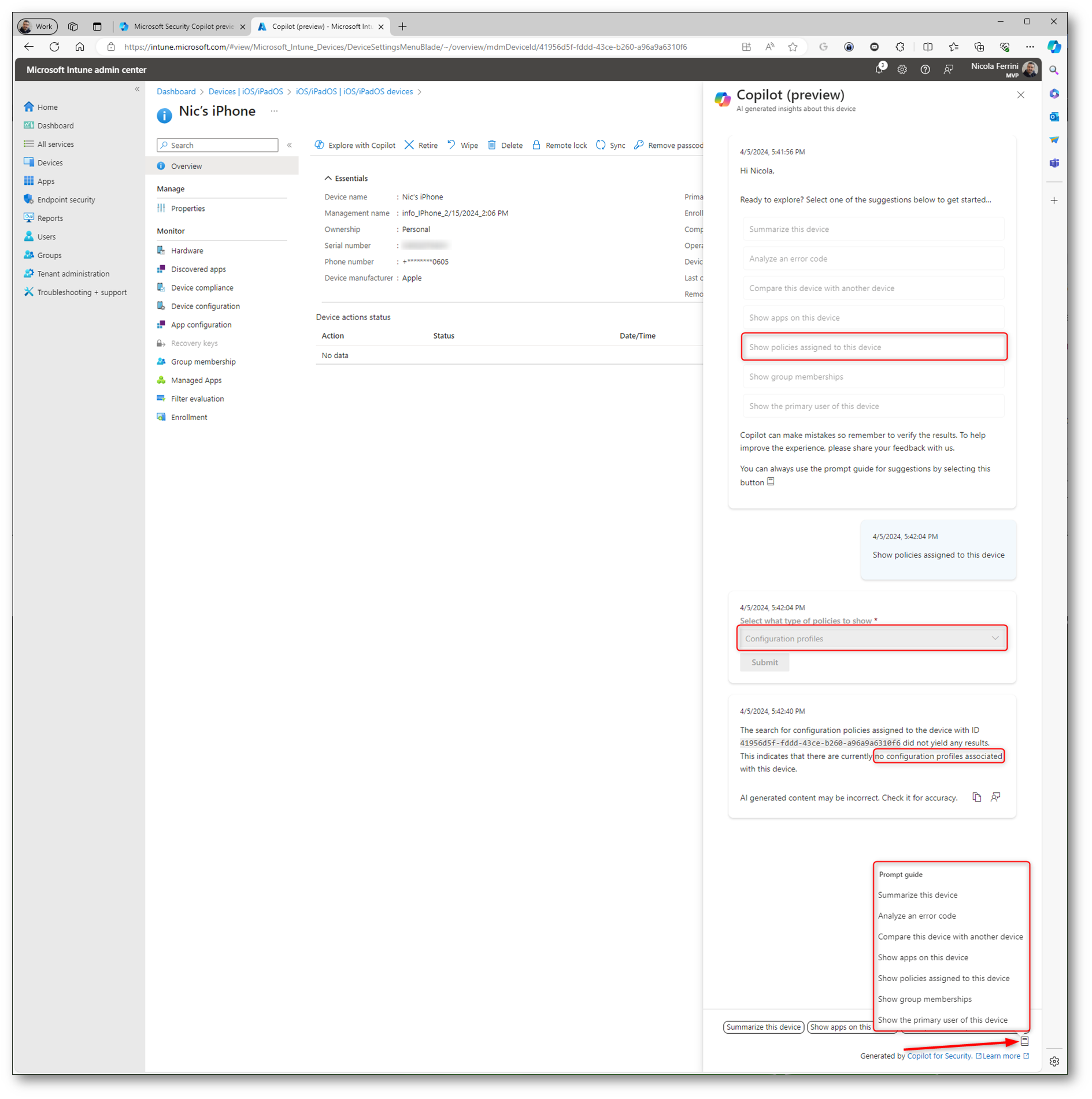Viewport: 1092px width, 1099px height.
Task: Open Troubleshooting + support
Action: tap(75, 292)
